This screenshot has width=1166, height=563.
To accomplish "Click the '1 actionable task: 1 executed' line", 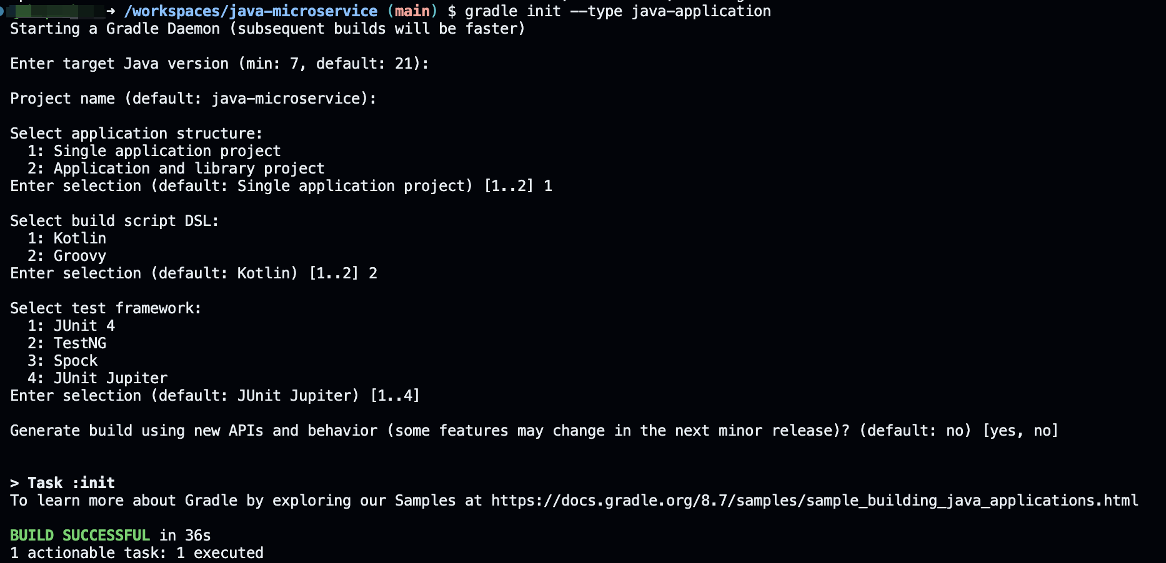I will [x=137, y=553].
